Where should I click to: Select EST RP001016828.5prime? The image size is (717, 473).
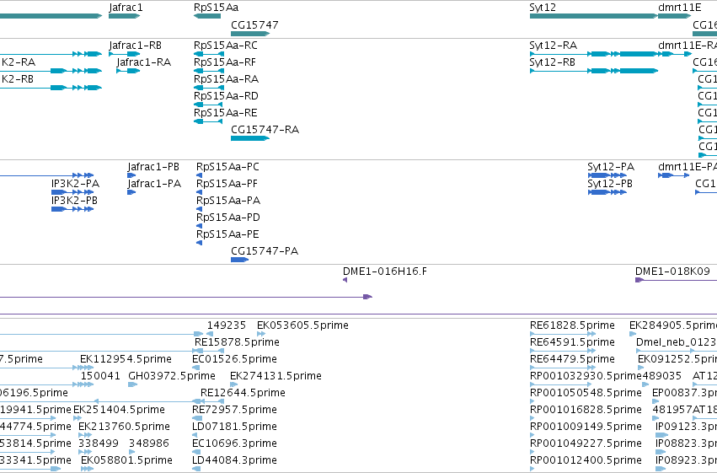532,418
